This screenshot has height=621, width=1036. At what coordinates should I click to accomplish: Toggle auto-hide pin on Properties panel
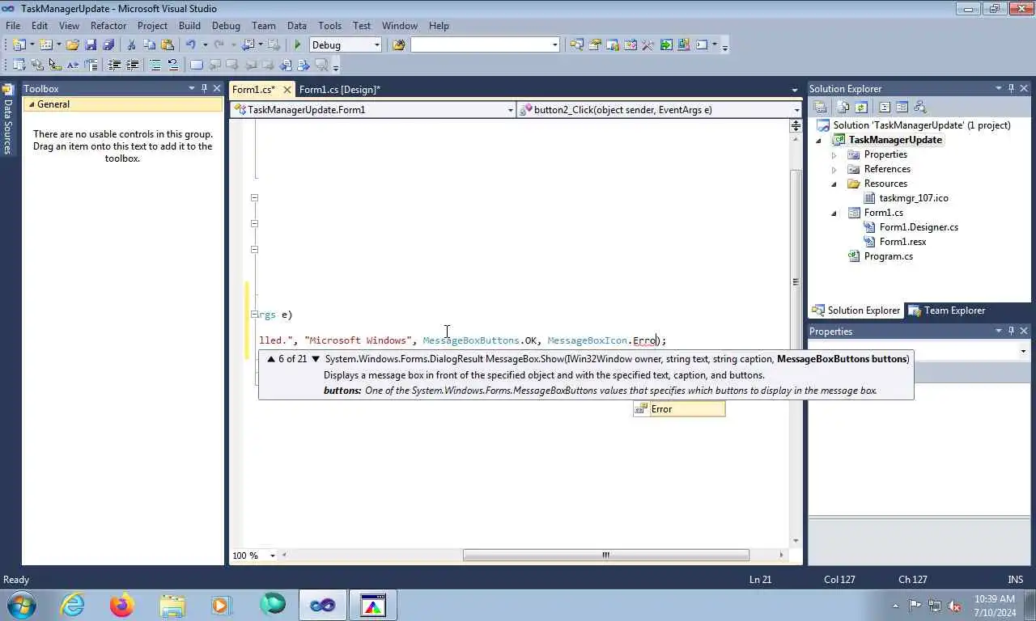click(1011, 331)
